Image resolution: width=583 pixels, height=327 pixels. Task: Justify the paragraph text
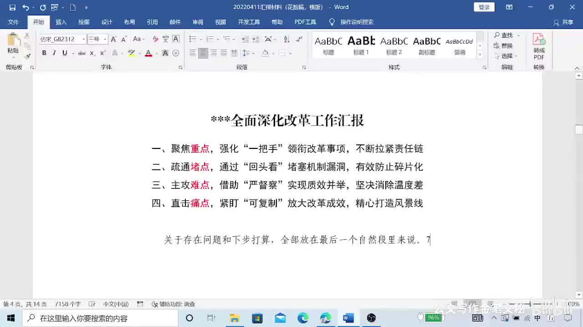pyautogui.click(x=224, y=53)
